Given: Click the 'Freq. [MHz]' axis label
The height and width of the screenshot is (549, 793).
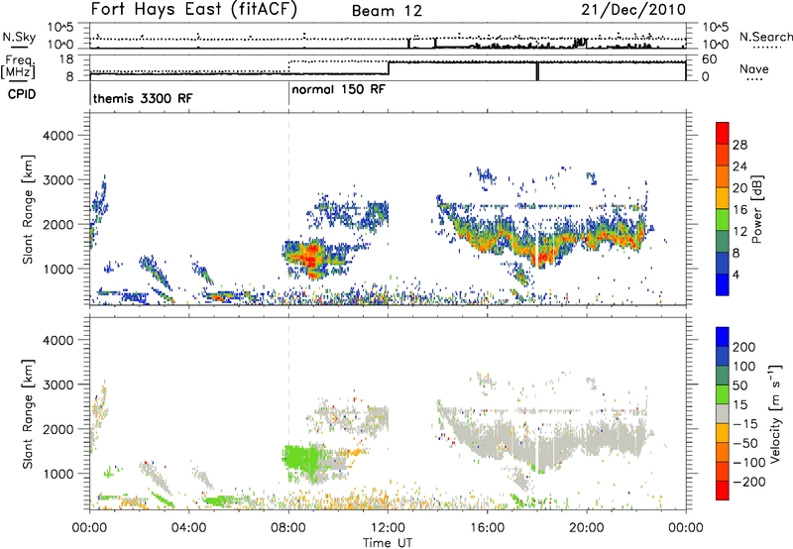Looking at the screenshot, I should coord(19,66).
